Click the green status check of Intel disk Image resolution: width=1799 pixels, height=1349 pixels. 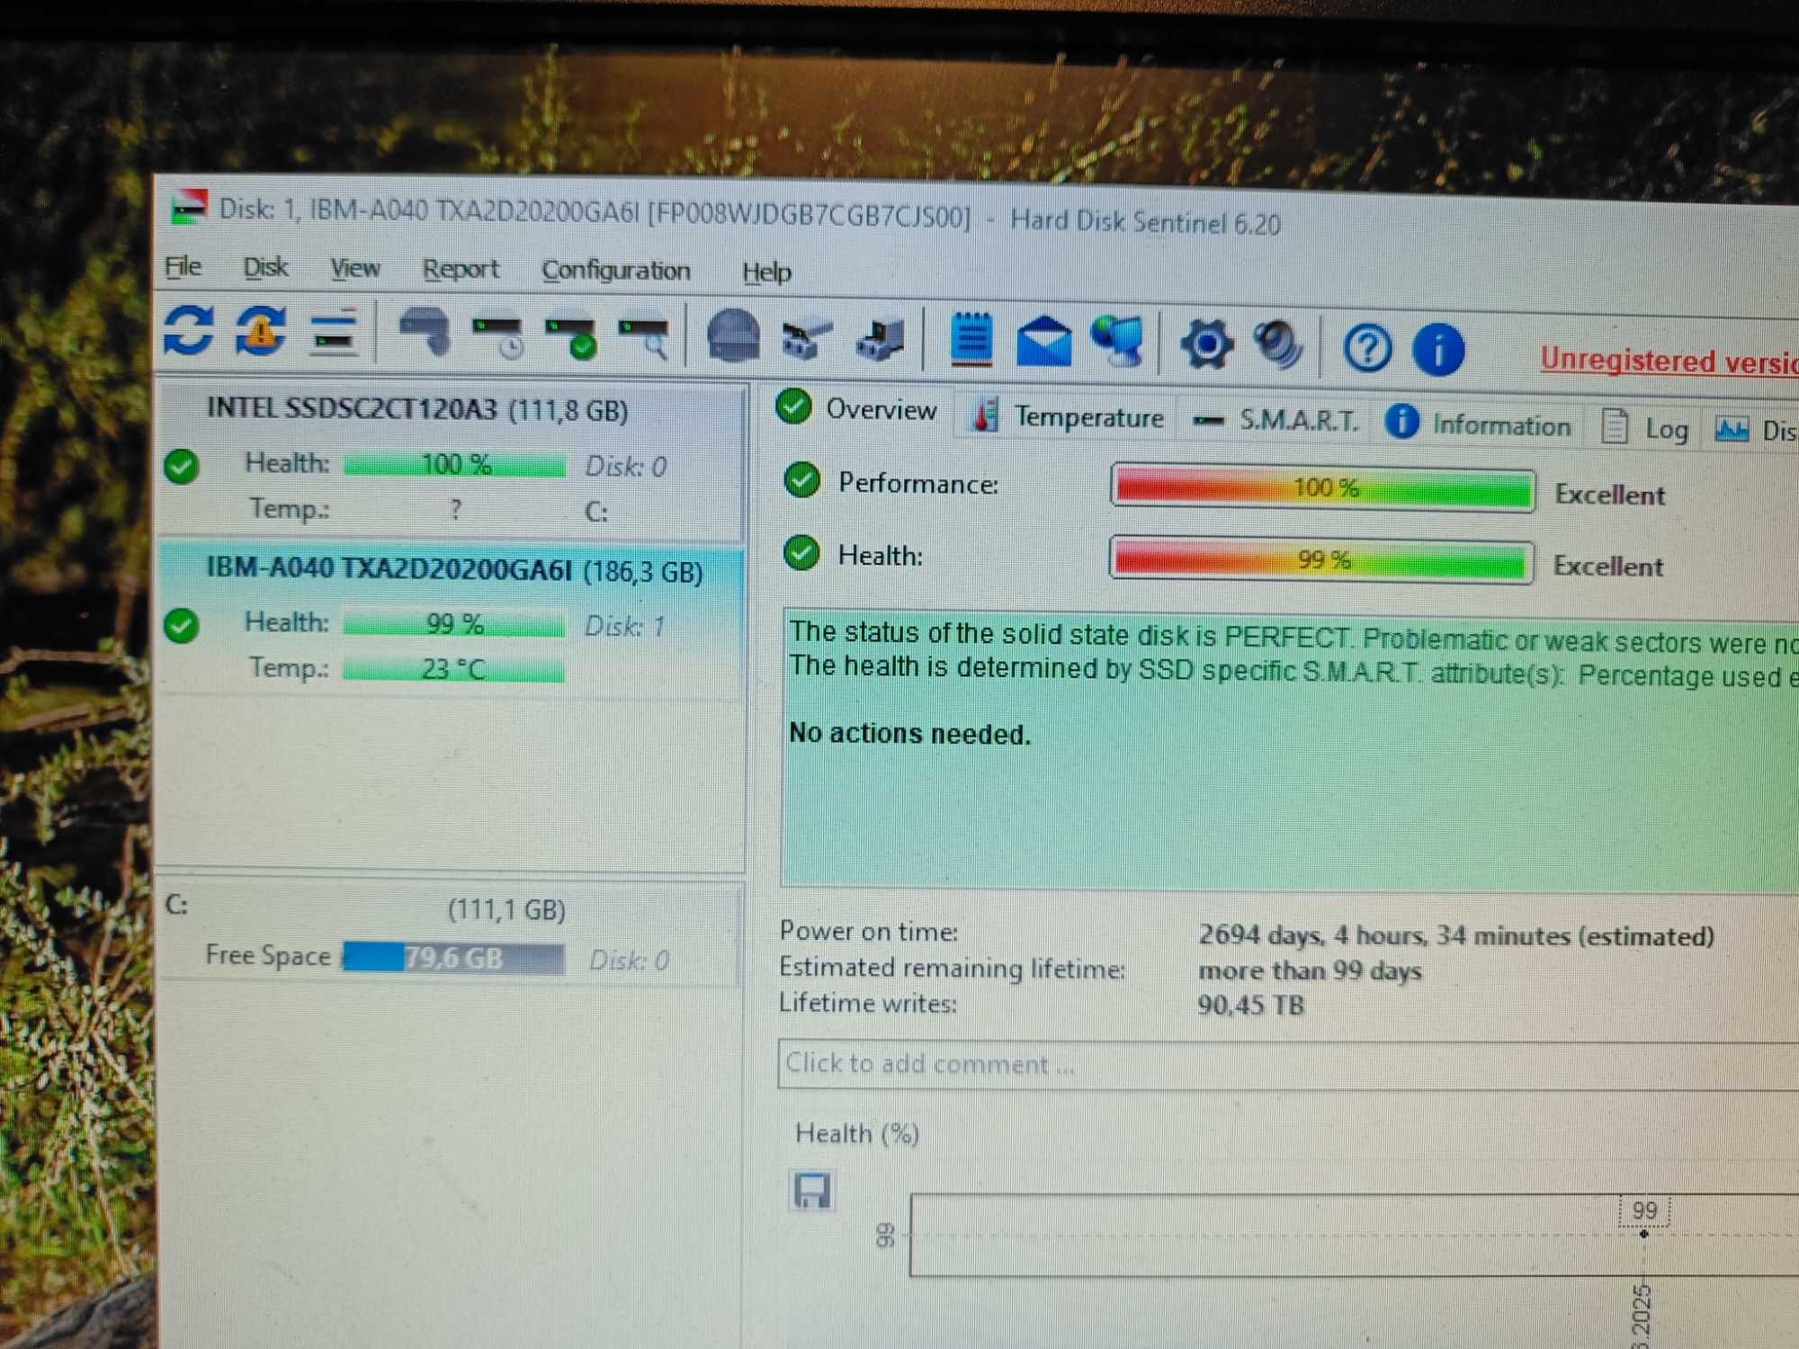tap(182, 466)
